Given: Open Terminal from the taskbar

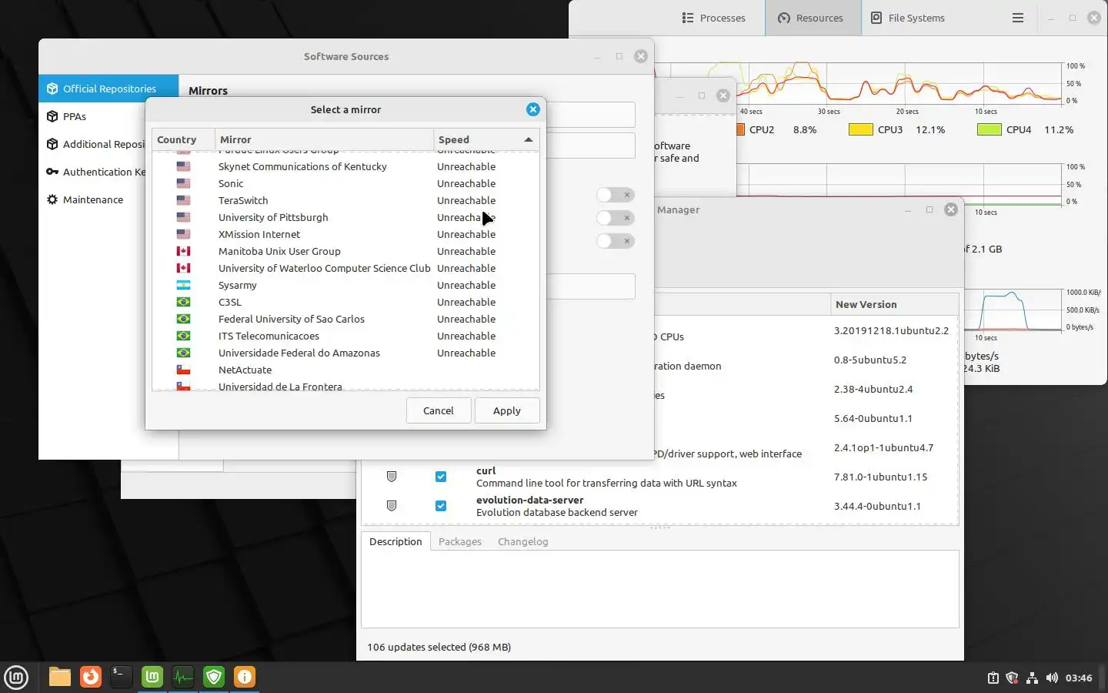Looking at the screenshot, I should (122, 677).
